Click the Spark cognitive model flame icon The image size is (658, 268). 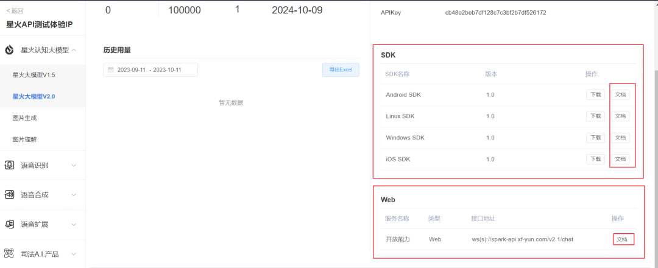click(9, 50)
